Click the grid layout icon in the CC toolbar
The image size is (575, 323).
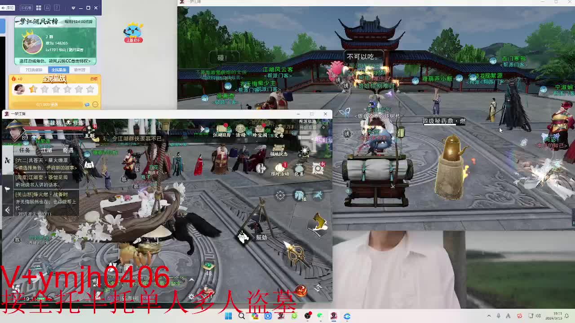(39, 8)
